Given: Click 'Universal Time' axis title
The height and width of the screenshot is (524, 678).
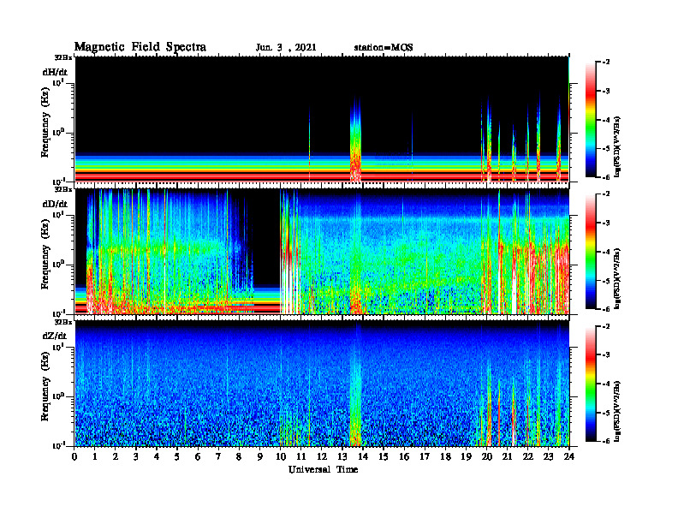Looking at the screenshot, I should [323, 469].
